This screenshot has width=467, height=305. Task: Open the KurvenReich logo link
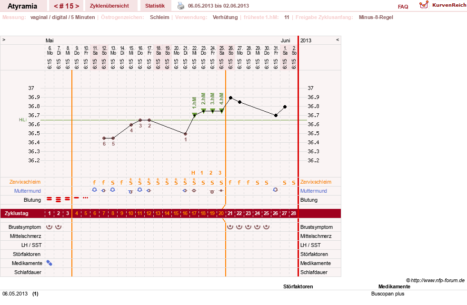[x=443, y=5]
